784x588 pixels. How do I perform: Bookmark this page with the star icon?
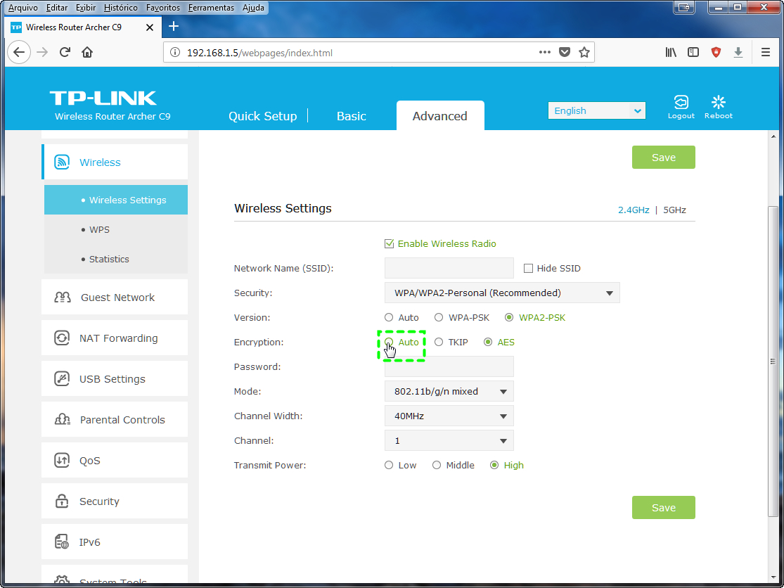584,53
